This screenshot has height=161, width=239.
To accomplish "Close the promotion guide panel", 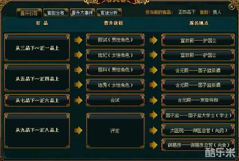I will (x=231, y=7).
